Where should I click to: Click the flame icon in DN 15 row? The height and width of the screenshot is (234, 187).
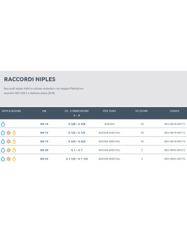[x=14, y=142]
